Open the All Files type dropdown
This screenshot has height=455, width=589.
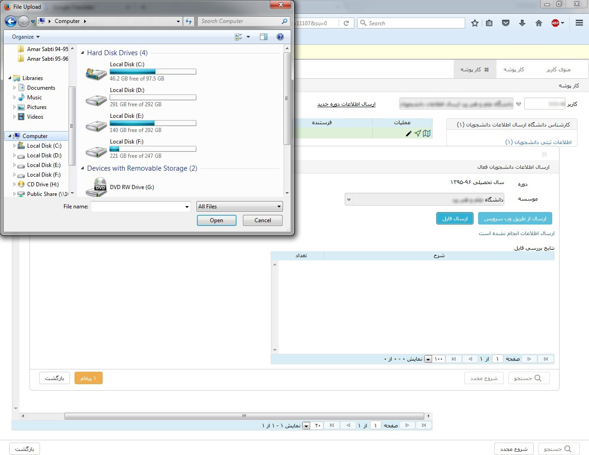239,207
